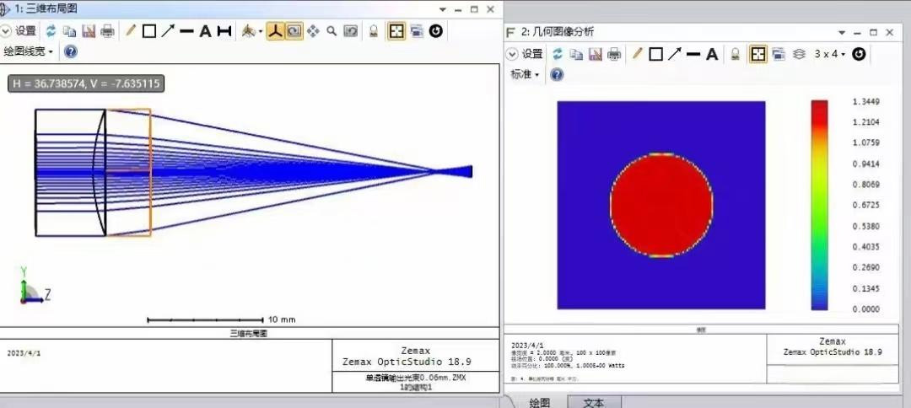The image size is (911, 408).
Task: Select line tool in geometric image analysis
Action: [x=693, y=55]
